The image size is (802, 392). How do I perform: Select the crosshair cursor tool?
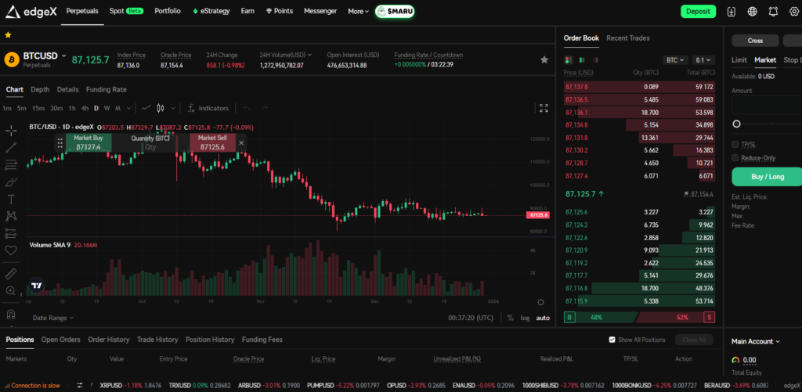(x=11, y=131)
